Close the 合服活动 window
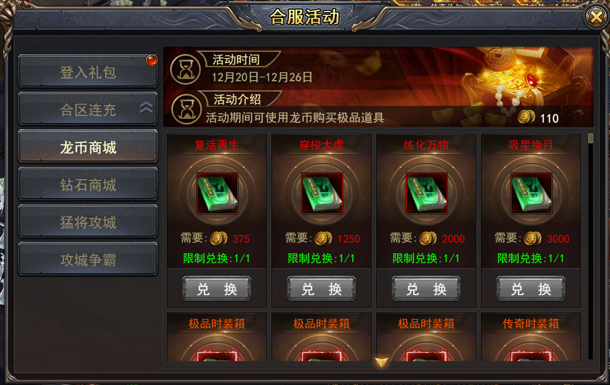Viewport: 610px width, 385px height. pyautogui.click(x=596, y=17)
